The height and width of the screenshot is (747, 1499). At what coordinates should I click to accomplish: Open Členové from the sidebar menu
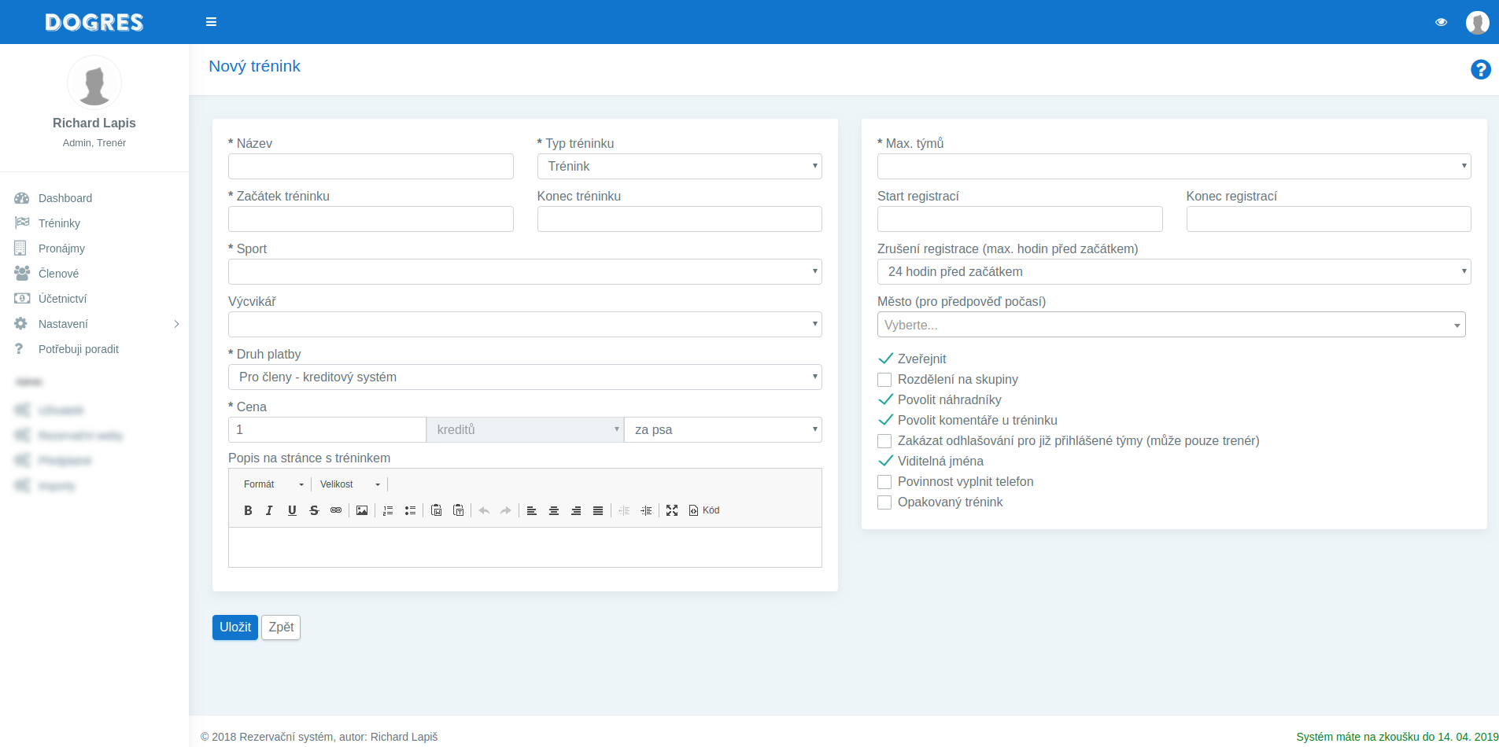(58, 274)
